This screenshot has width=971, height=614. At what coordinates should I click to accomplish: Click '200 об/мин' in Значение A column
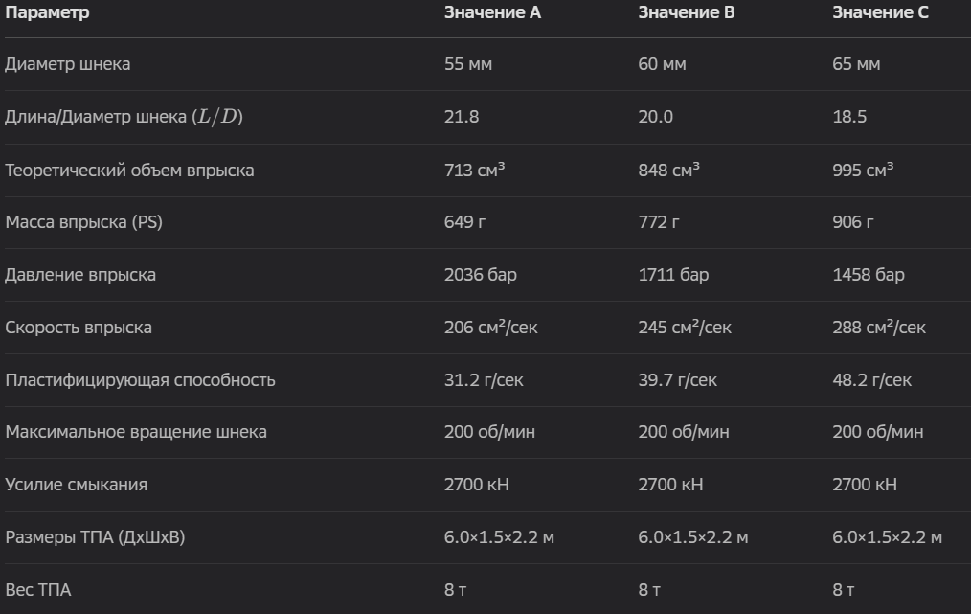pyautogui.click(x=489, y=432)
